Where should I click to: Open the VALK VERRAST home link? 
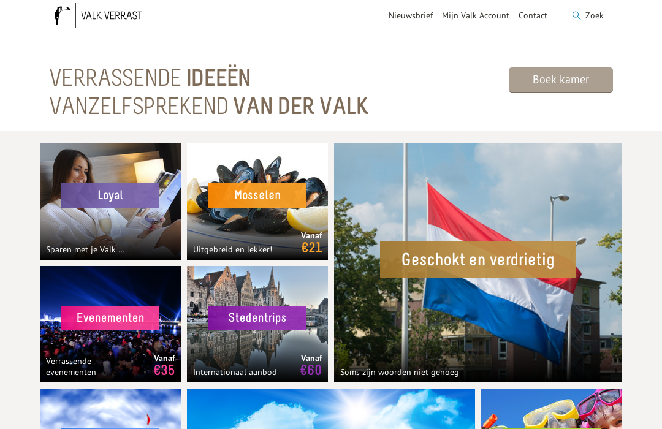click(112, 15)
